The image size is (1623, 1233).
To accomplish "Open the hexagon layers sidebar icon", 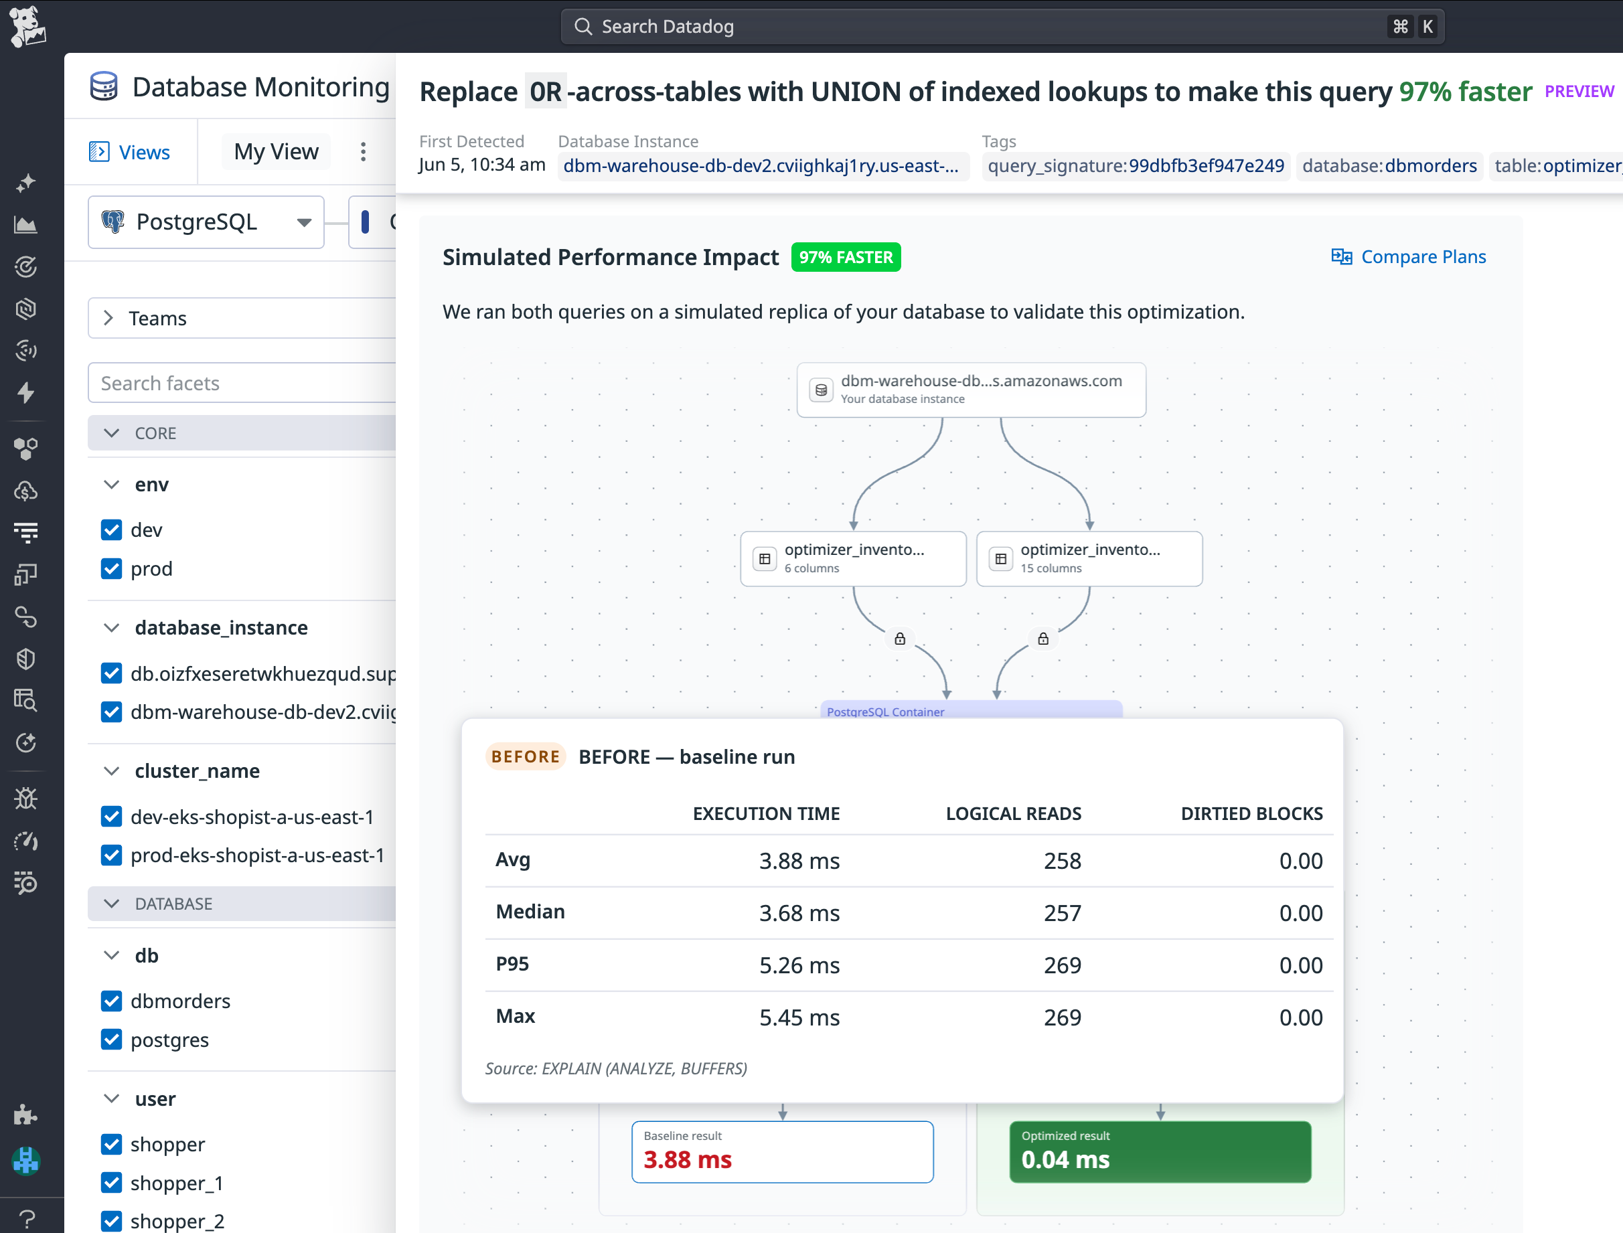I will (x=26, y=309).
